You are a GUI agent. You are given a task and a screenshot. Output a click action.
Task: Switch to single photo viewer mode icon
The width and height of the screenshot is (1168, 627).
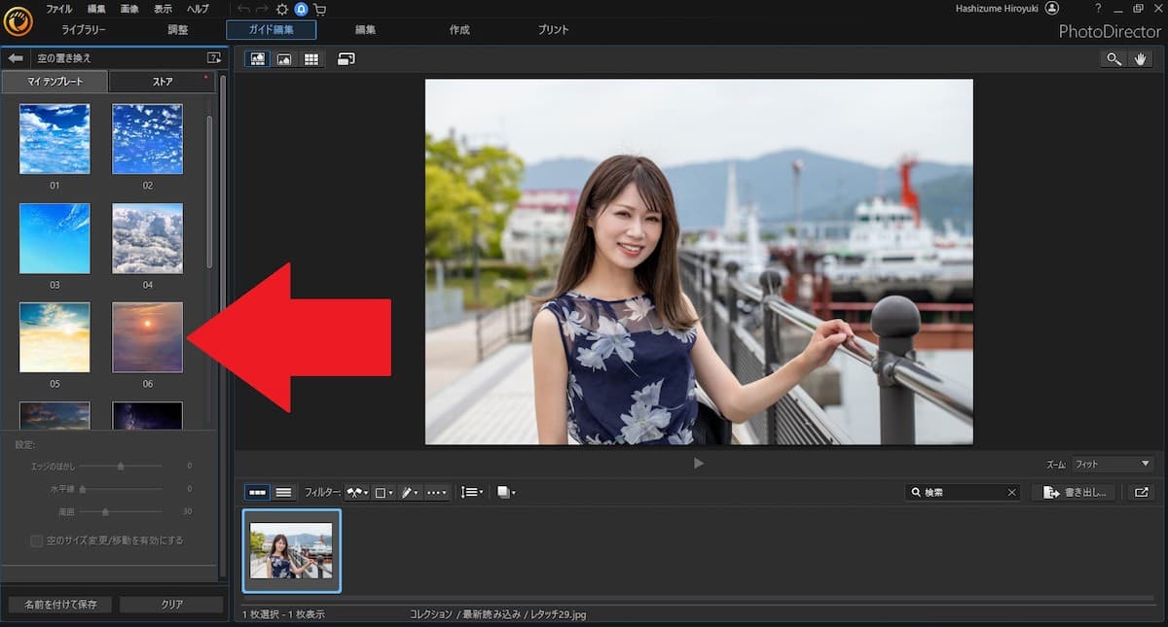point(258,59)
